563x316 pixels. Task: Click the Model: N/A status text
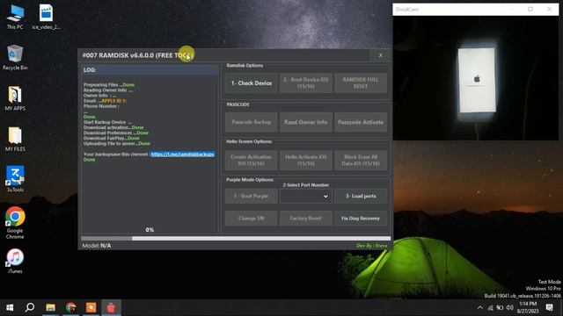coord(97,246)
